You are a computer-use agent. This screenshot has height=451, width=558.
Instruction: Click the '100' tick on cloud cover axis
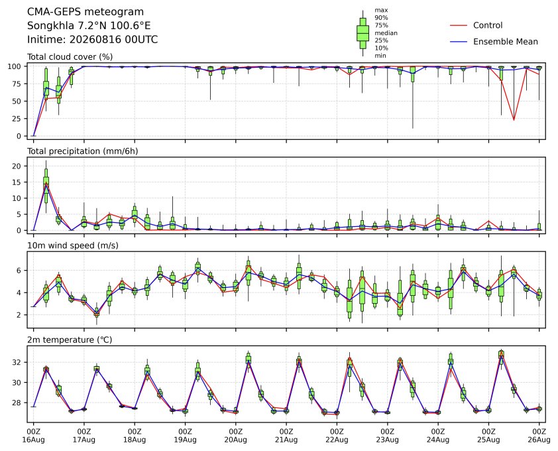coord(14,66)
